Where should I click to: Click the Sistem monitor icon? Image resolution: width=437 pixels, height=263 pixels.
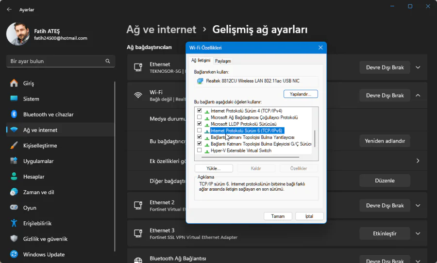(x=14, y=99)
